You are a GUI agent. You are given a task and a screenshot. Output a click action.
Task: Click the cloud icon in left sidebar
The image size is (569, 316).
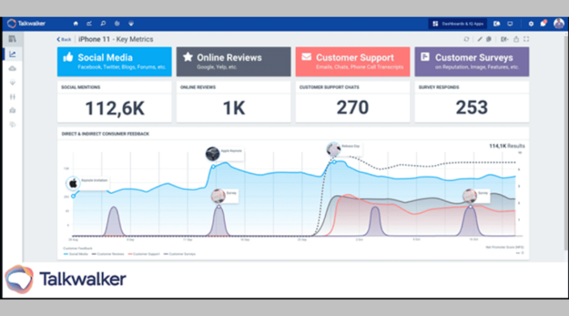point(12,68)
